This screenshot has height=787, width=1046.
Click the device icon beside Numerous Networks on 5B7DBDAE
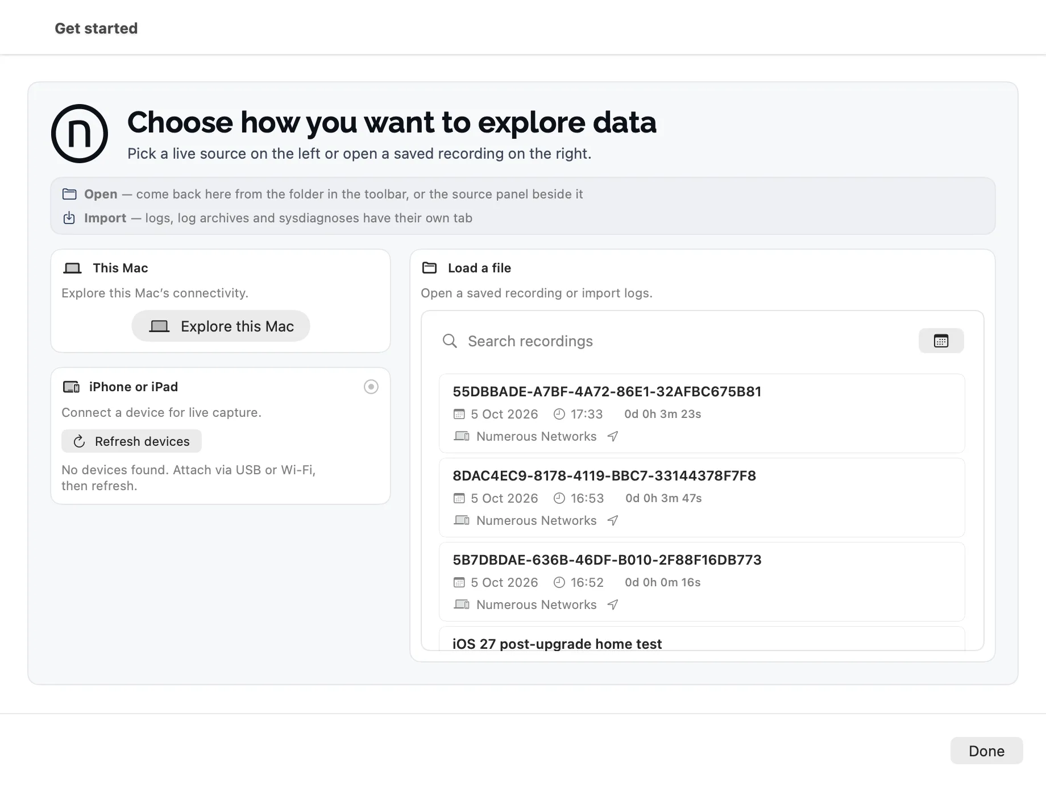(462, 604)
